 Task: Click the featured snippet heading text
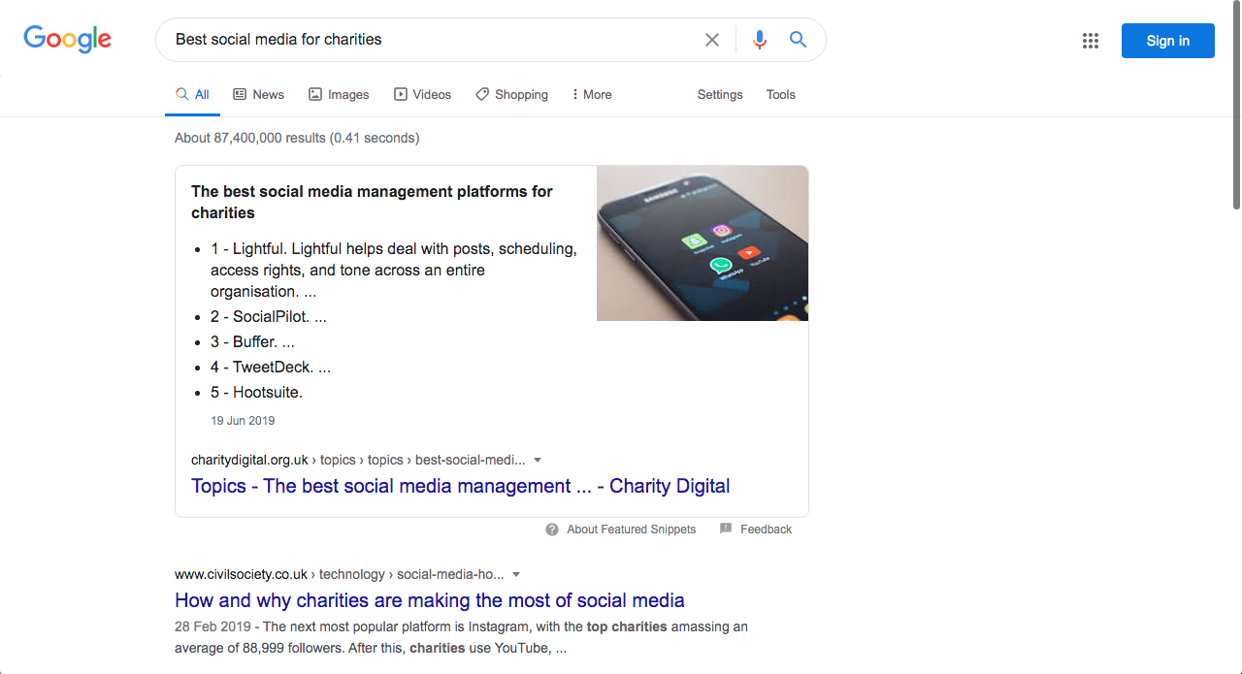[372, 203]
